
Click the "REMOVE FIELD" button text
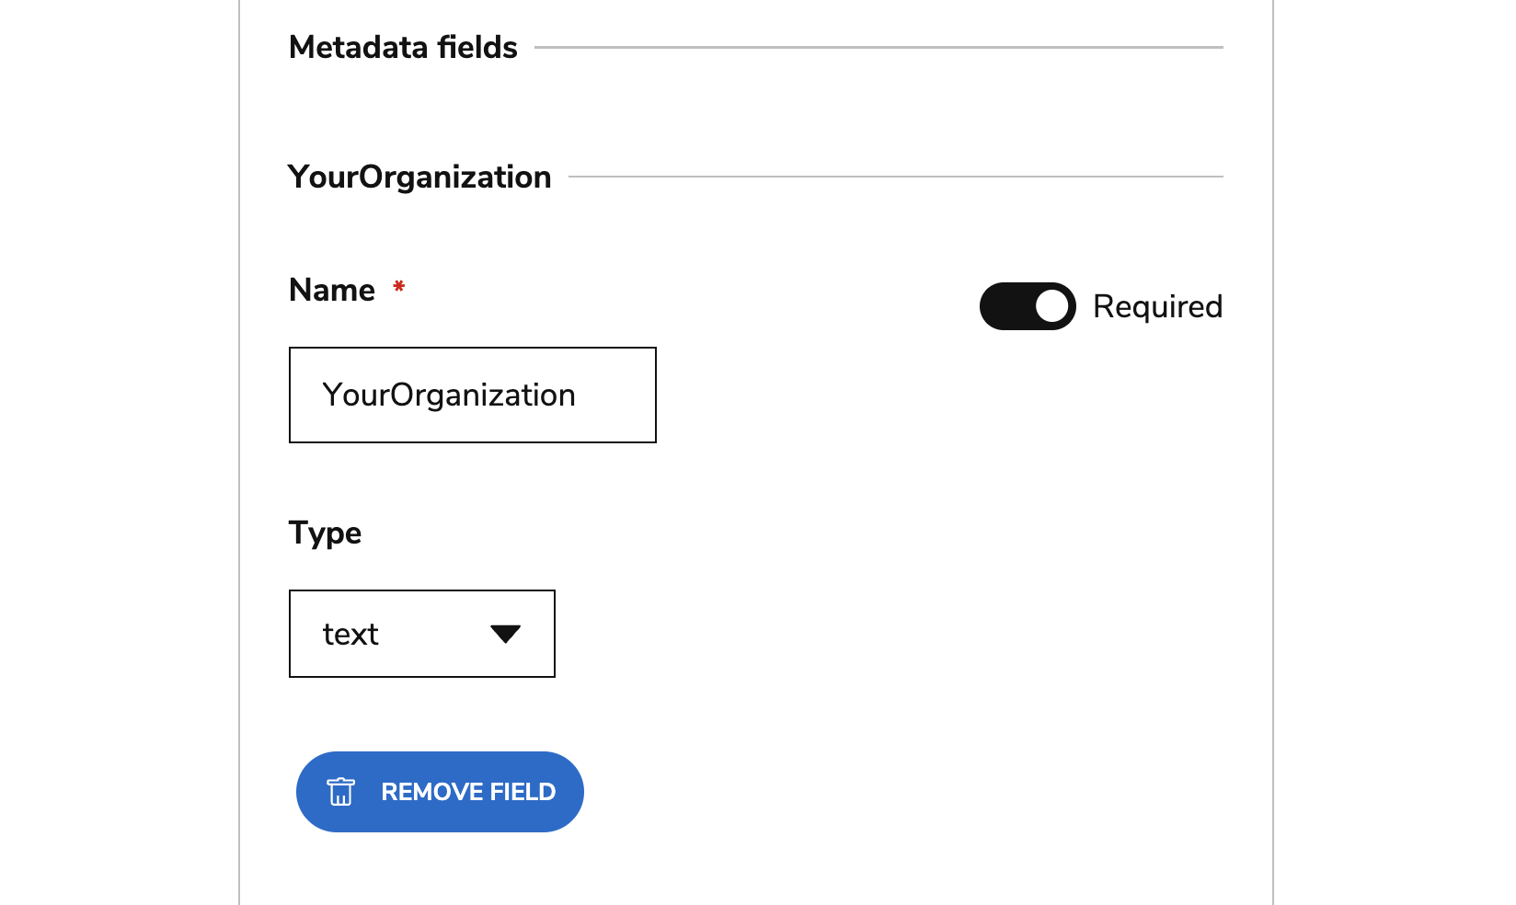(x=468, y=792)
